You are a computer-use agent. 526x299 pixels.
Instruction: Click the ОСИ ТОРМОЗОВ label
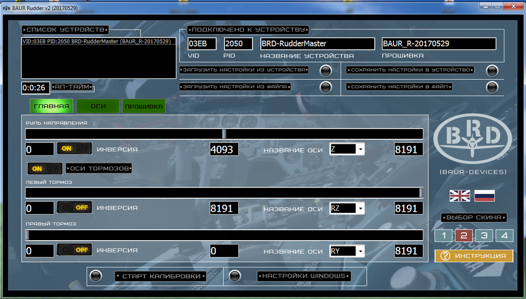coord(99,168)
